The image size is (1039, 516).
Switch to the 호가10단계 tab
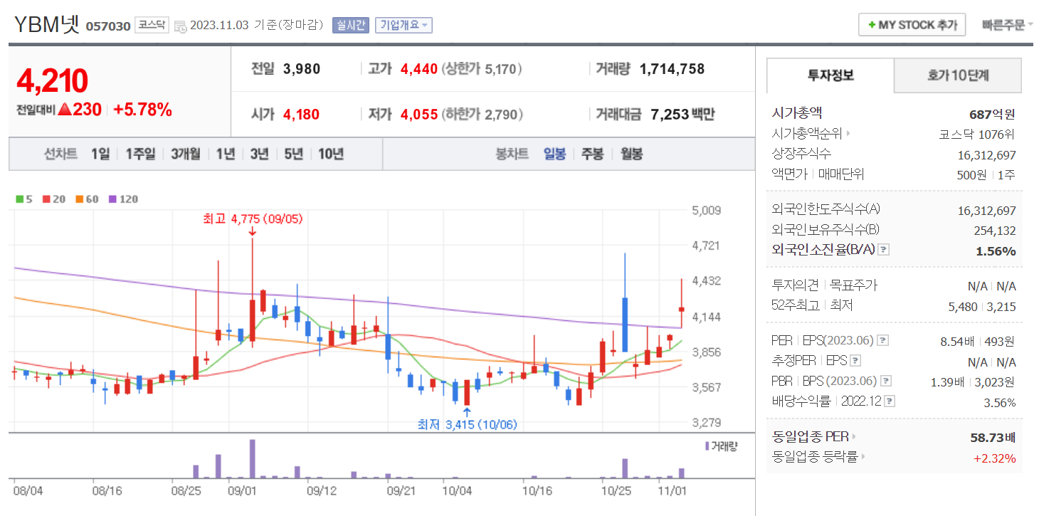[958, 75]
